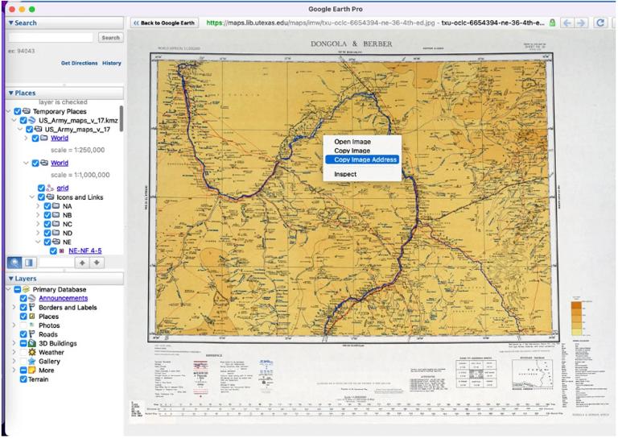Click the Announcements layer icon
This screenshot has height=439, width=618.
32,299
